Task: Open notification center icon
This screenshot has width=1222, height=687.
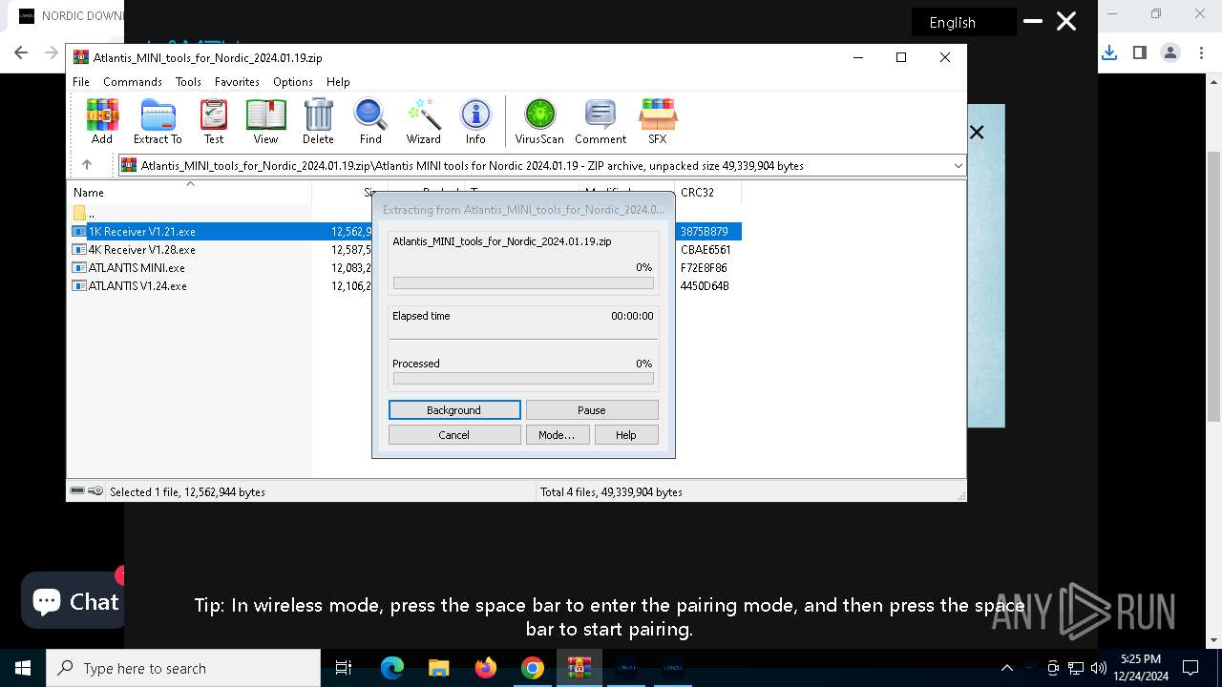Action: pyautogui.click(x=1190, y=668)
